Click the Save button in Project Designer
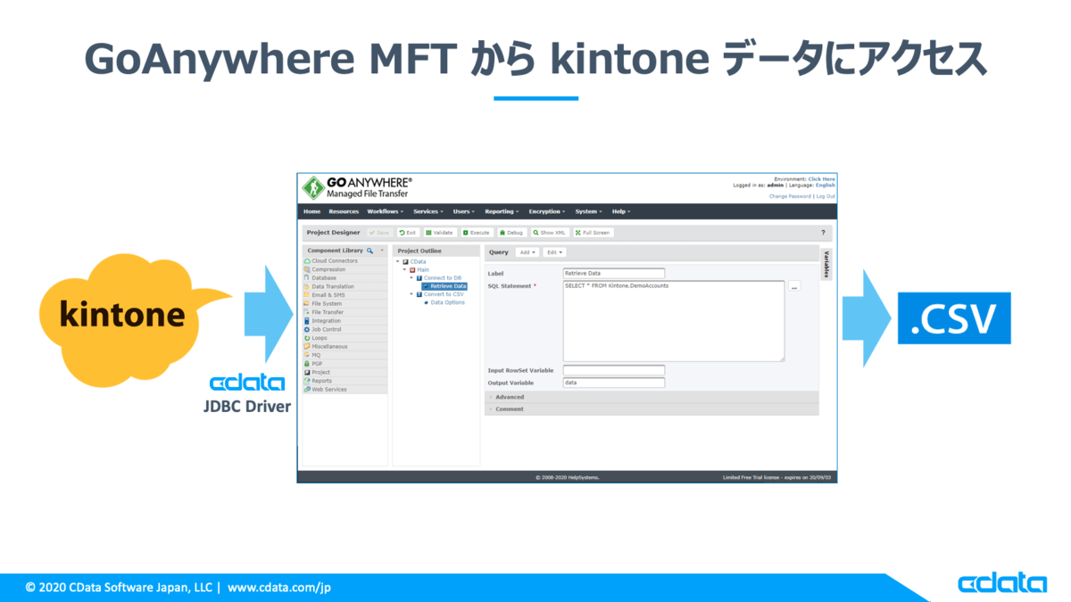Viewport: 1071px width, 602px height. click(x=379, y=233)
